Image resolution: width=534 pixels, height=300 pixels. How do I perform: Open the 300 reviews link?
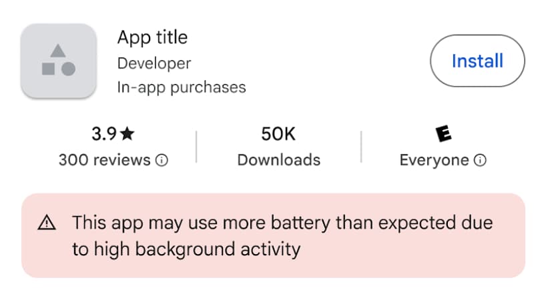pyautogui.click(x=105, y=160)
